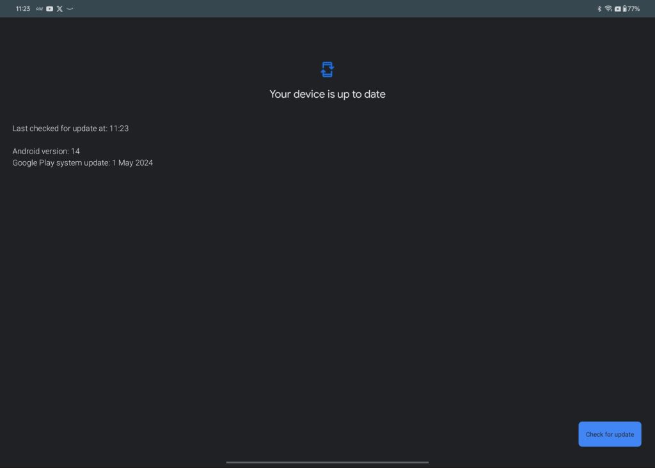Viewport: 655px width, 468px height.
Task: Select 'Your device is up to date' heading
Action: [327, 95]
